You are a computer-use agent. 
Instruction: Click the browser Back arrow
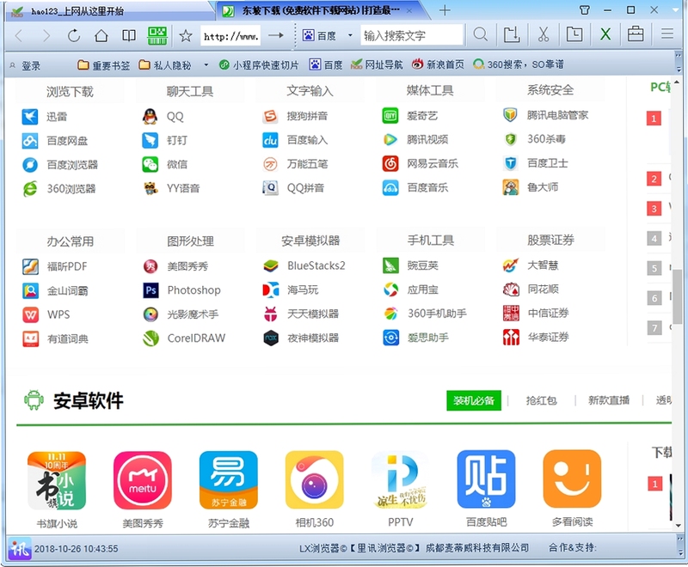pyautogui.click(x=18, y=35)
